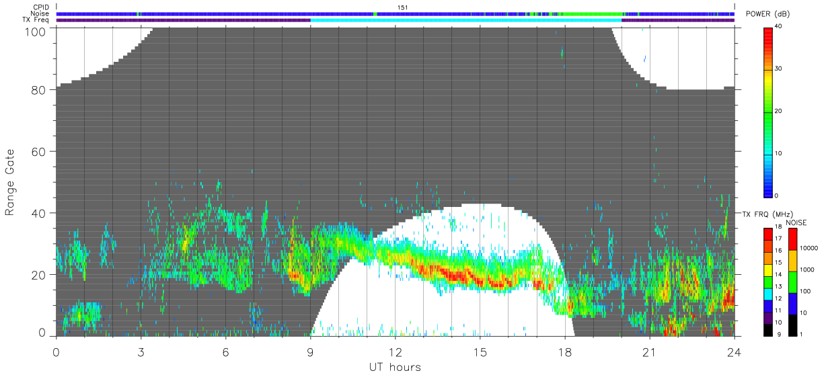826x381 pixels.
Task: Click the x-axis tick label 12
Action: coord(395,351)
